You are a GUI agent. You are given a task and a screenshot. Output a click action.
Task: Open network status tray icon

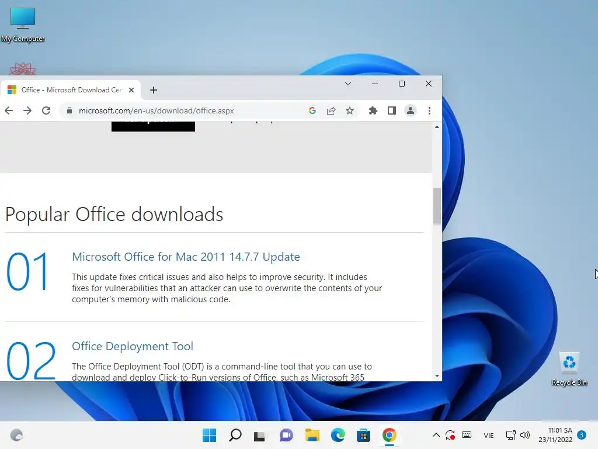coord(510,435)
